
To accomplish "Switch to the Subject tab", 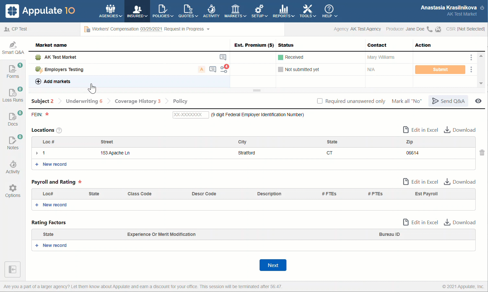I will pos(42,101).
